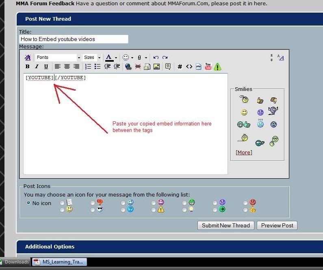
Task: Click the Remove Text Formatting icon
Action: click(x=28, y=57)
